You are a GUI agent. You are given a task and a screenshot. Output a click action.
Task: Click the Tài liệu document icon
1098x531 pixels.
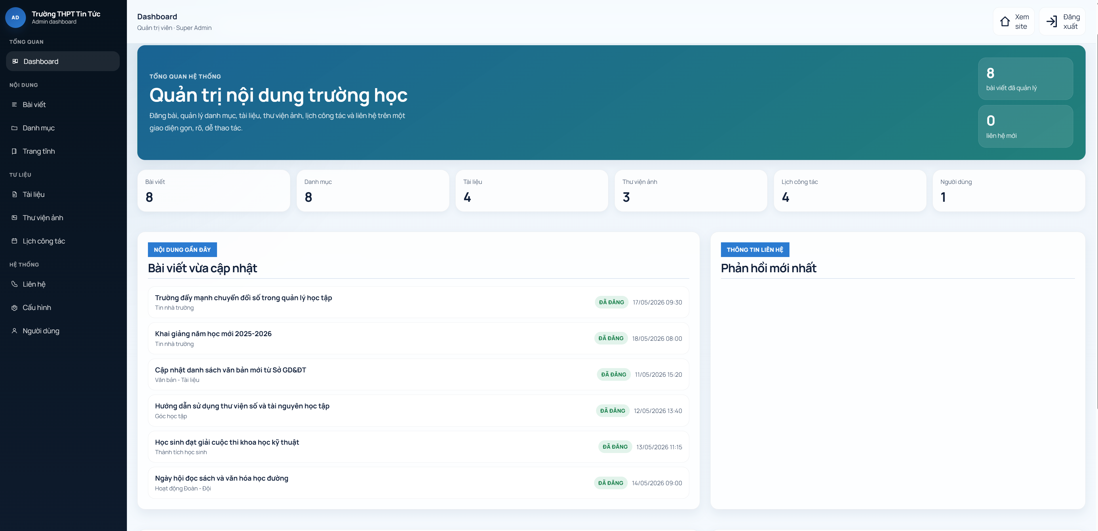pyautogui.click(x=14, y=194)
